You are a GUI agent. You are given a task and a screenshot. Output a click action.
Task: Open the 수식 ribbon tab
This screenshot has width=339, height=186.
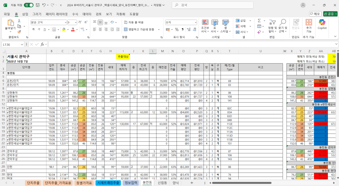(x=75, y=14)
